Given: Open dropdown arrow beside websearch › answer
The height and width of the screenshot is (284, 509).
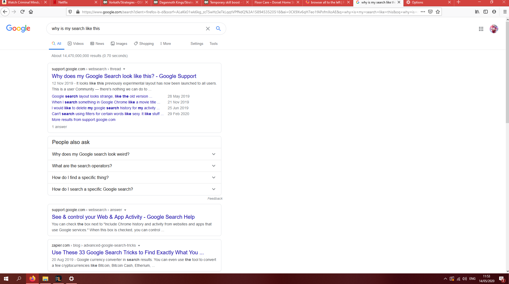Looking at the screenshot, I should tap(125, 210).
